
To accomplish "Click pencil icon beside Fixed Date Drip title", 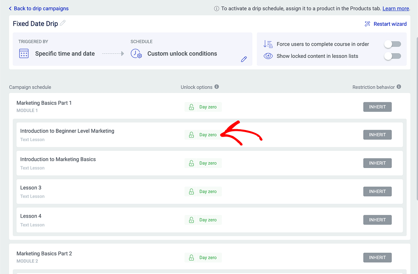I will [63, 23].
